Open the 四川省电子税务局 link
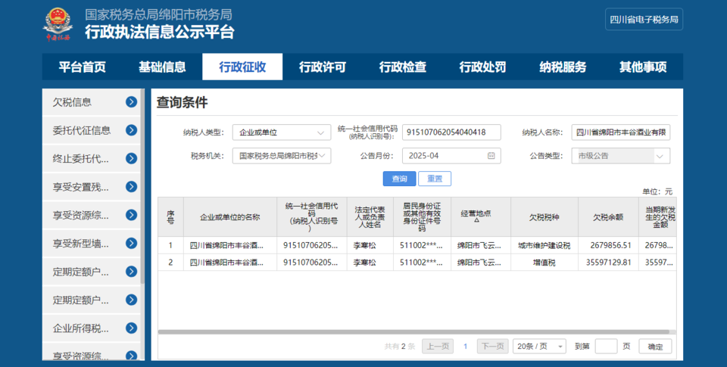 (x=644, y=20)
